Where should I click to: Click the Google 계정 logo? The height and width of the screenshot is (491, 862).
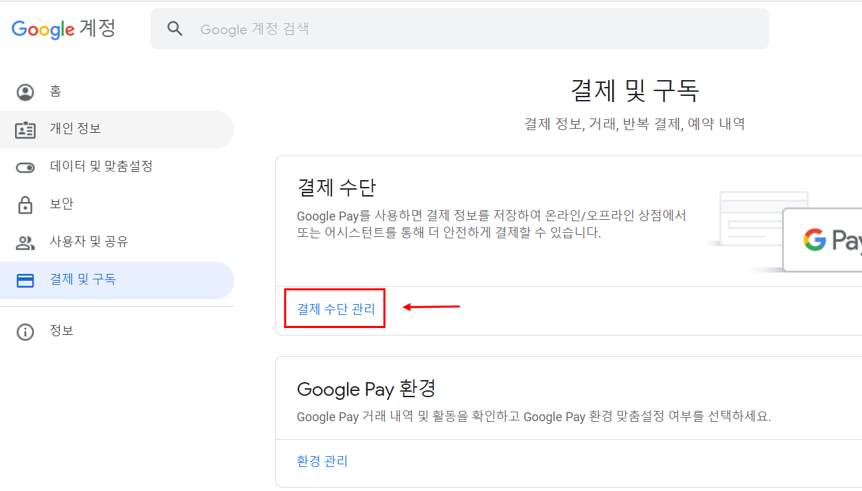click(64, 29)
